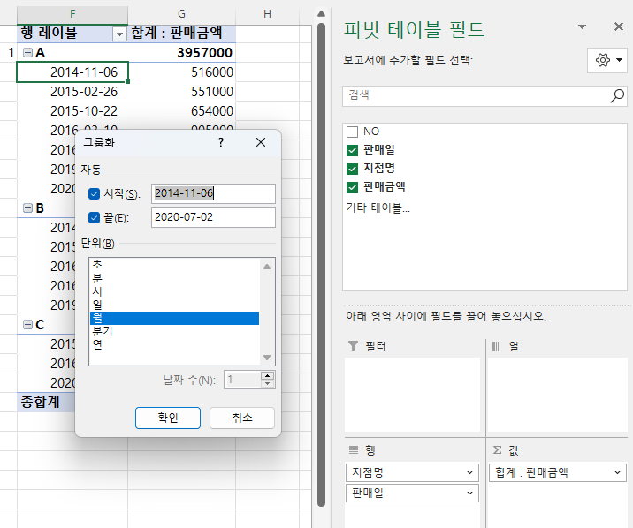Select column F header

click(x=72, y=14)
